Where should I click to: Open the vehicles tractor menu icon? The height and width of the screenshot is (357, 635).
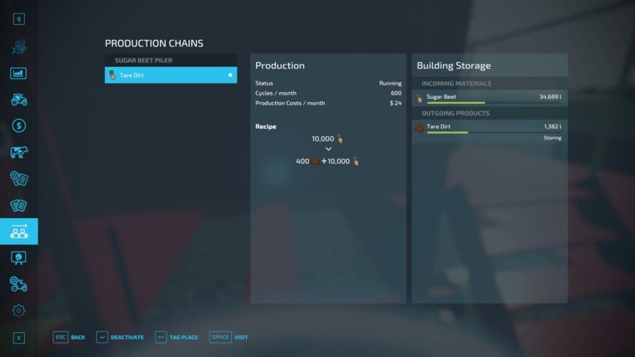pyautogui.click(x=18, y=100)
